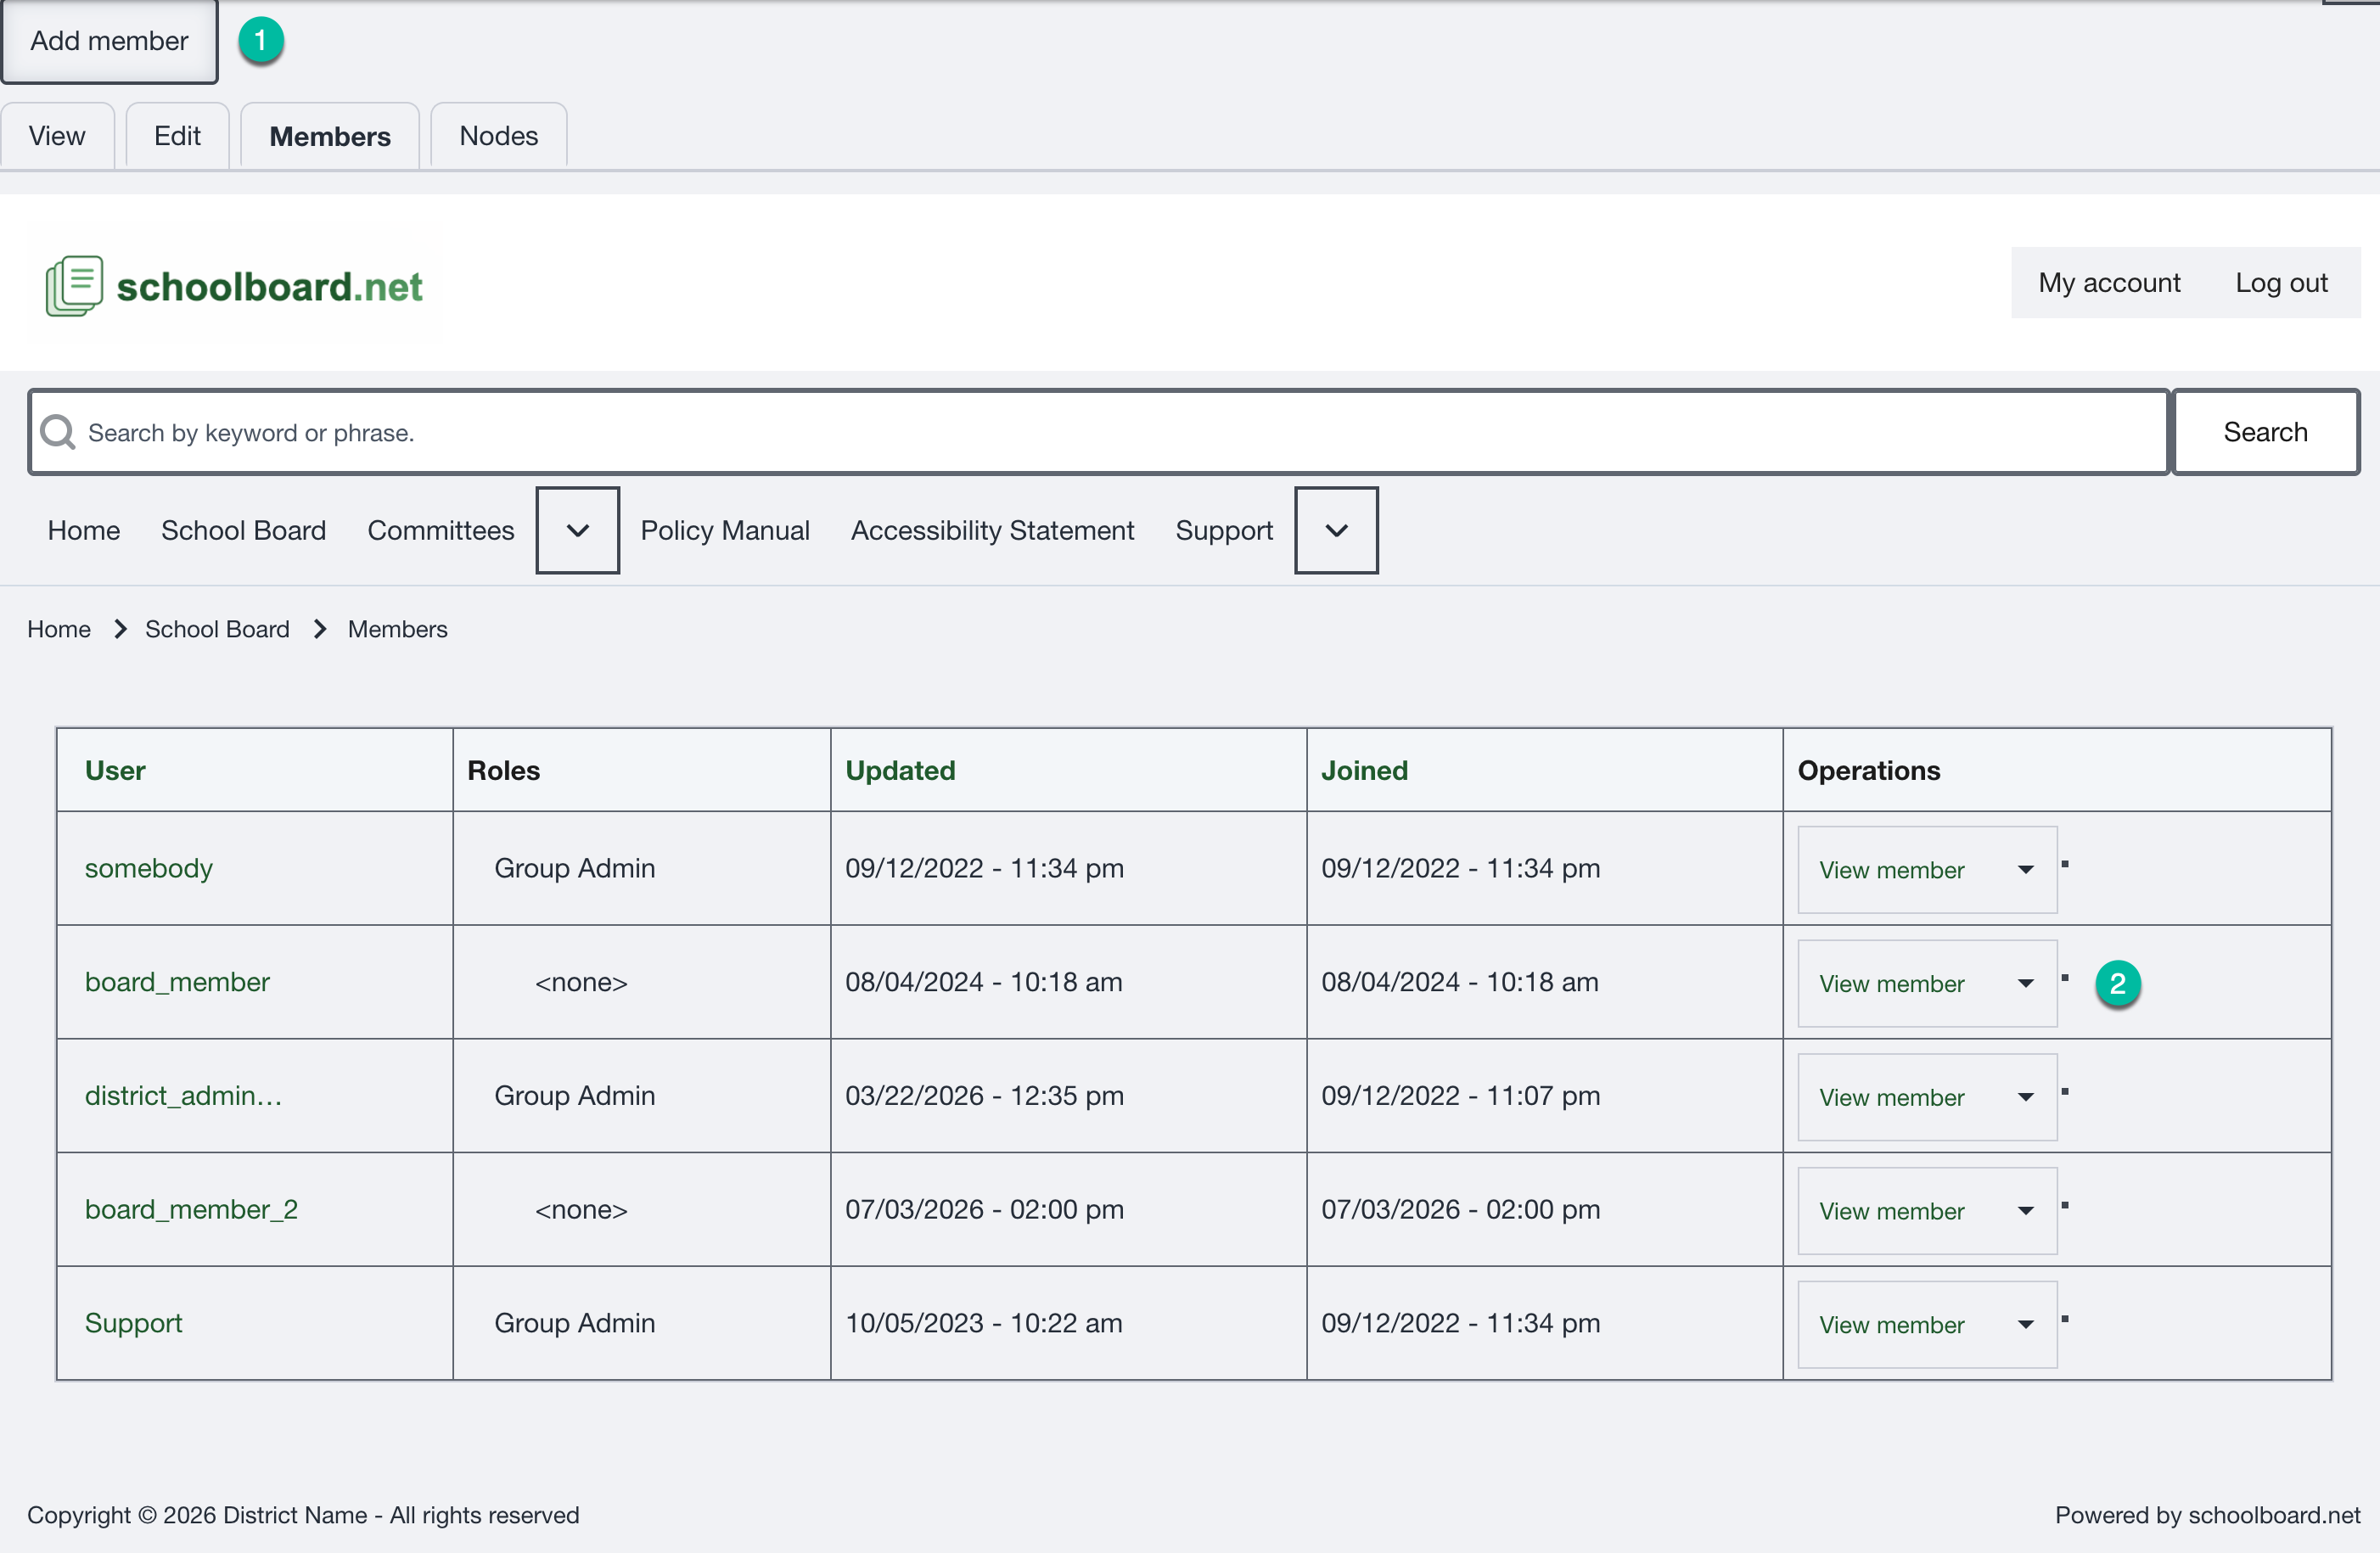Open operations dropdown arrow for board_member
This screenshot has width=2380, height=1553.
point(2026,983)
